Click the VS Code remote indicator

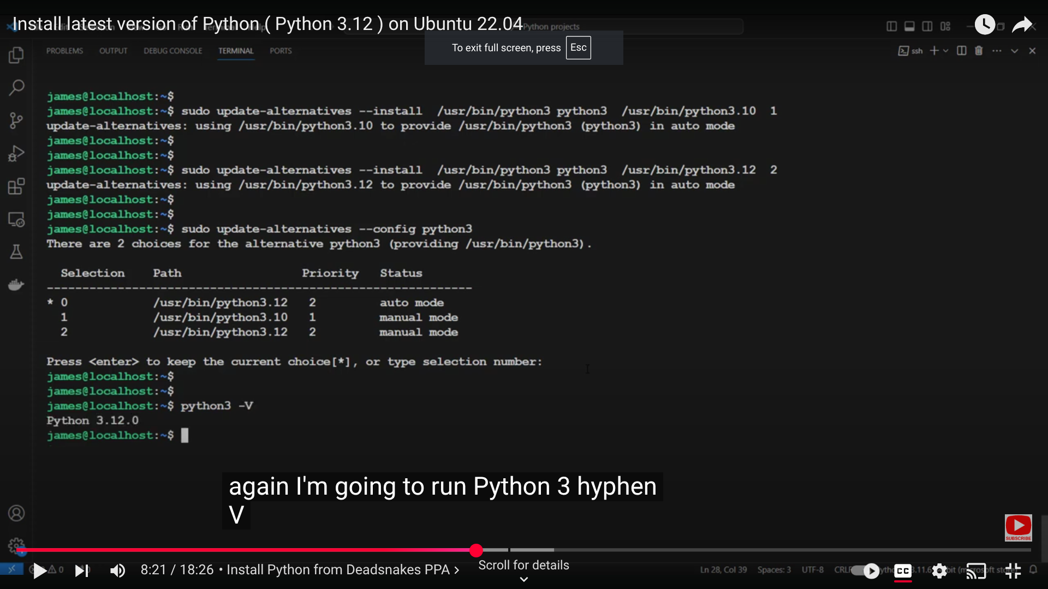11,569
